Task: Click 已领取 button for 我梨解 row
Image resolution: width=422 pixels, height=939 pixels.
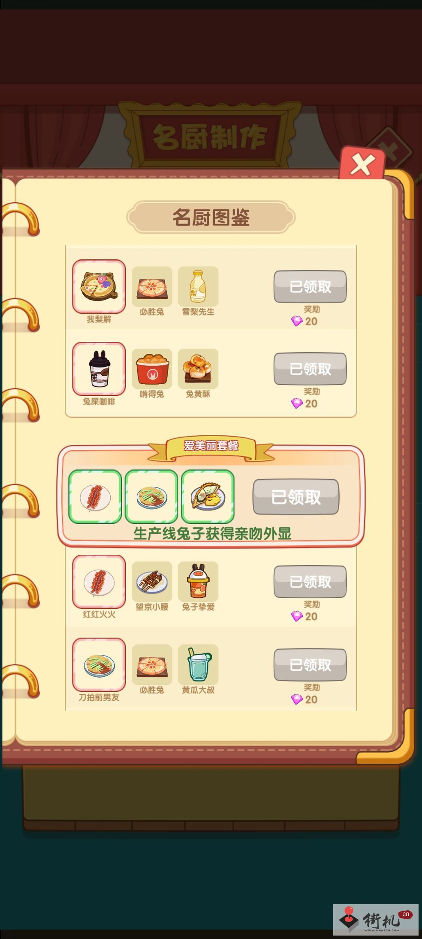Action: pos(310,286)
